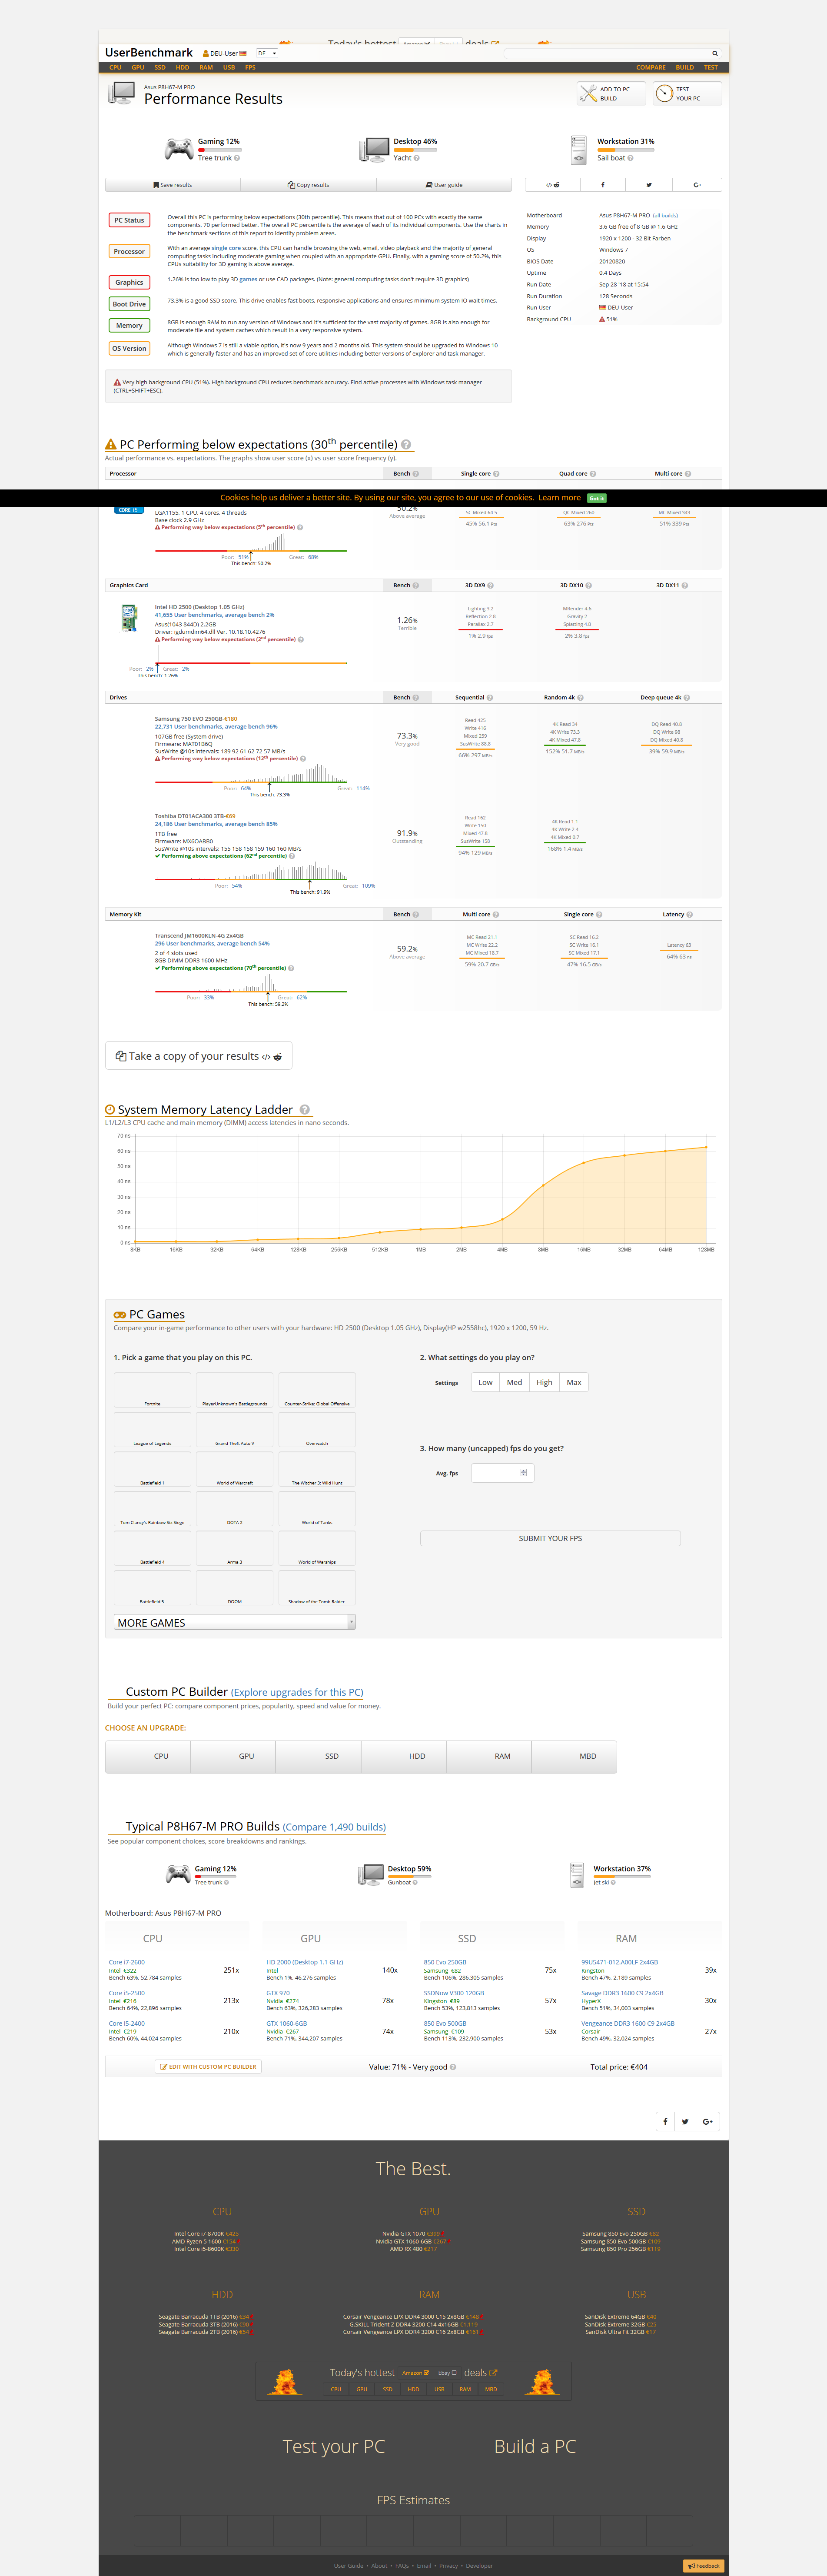Open the Core i7-2600 link
Screen dimensions: 827x2576
coord(127,1962)
